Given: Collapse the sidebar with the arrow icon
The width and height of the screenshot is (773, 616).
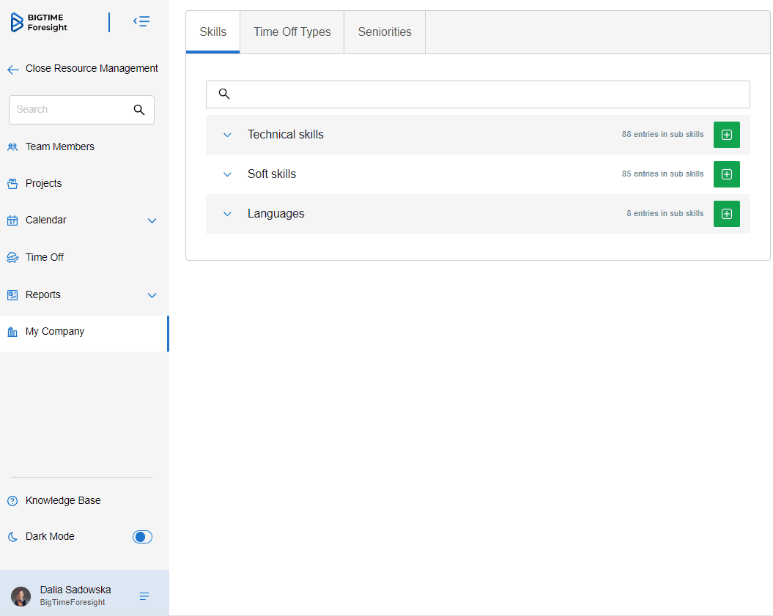Looking at the screenshot, I should click(141, 22).
